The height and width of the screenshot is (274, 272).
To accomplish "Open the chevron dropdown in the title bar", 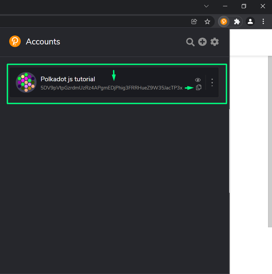I will [206, 6].
